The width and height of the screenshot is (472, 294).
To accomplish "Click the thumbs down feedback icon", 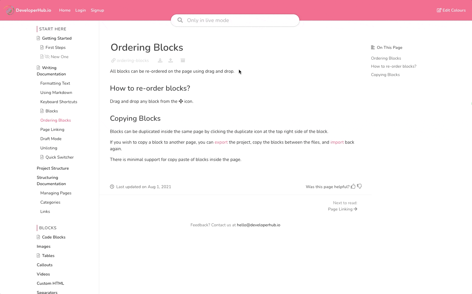I will (359, 186).
